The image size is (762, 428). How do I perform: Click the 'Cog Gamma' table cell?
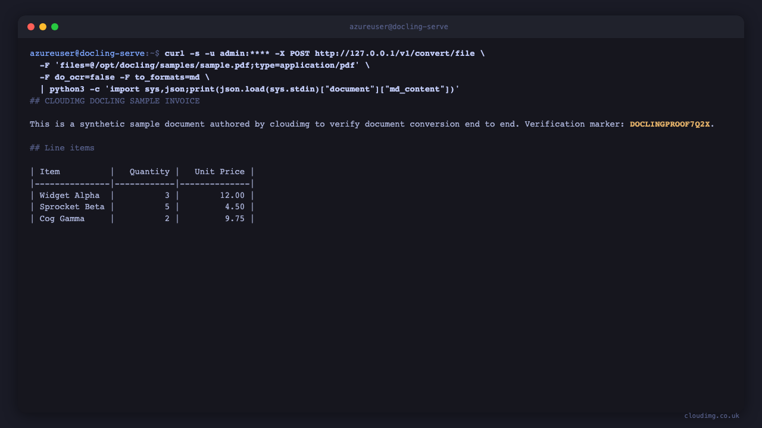click(62, 219)
